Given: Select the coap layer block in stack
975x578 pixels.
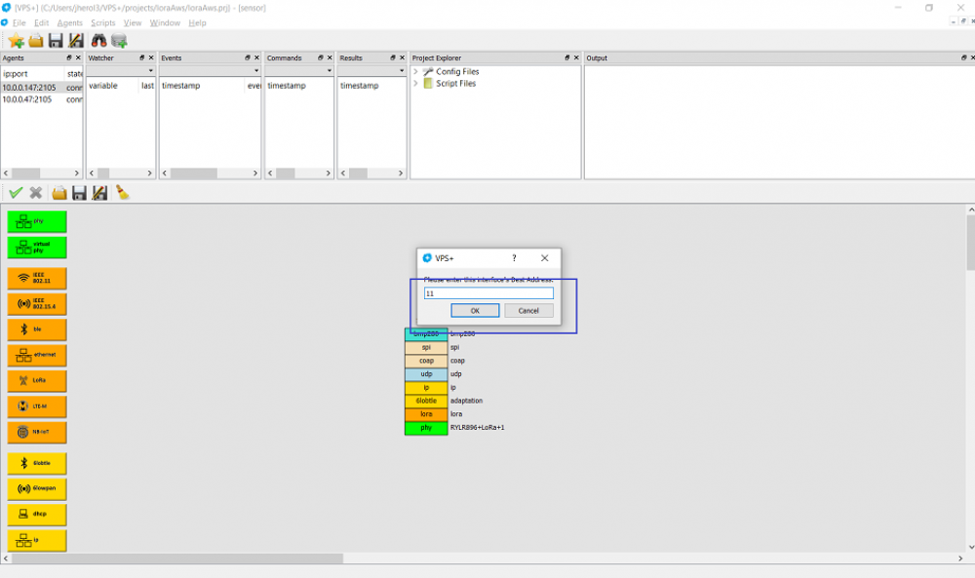Looking at the screenshot, I should click(x=426, y=361).
